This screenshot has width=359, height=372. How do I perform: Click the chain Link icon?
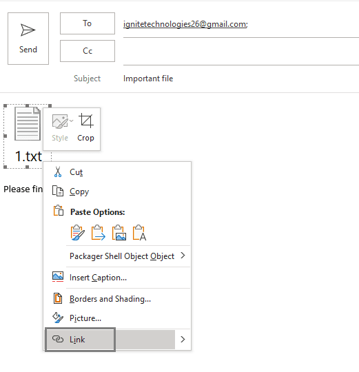[x=58, y=339]
